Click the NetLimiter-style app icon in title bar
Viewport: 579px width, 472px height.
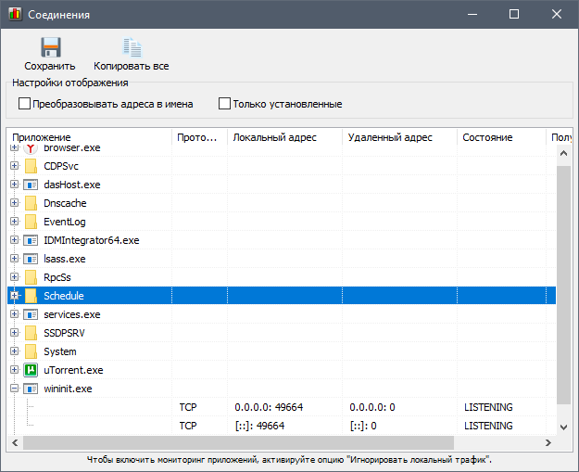pos(15,14)
